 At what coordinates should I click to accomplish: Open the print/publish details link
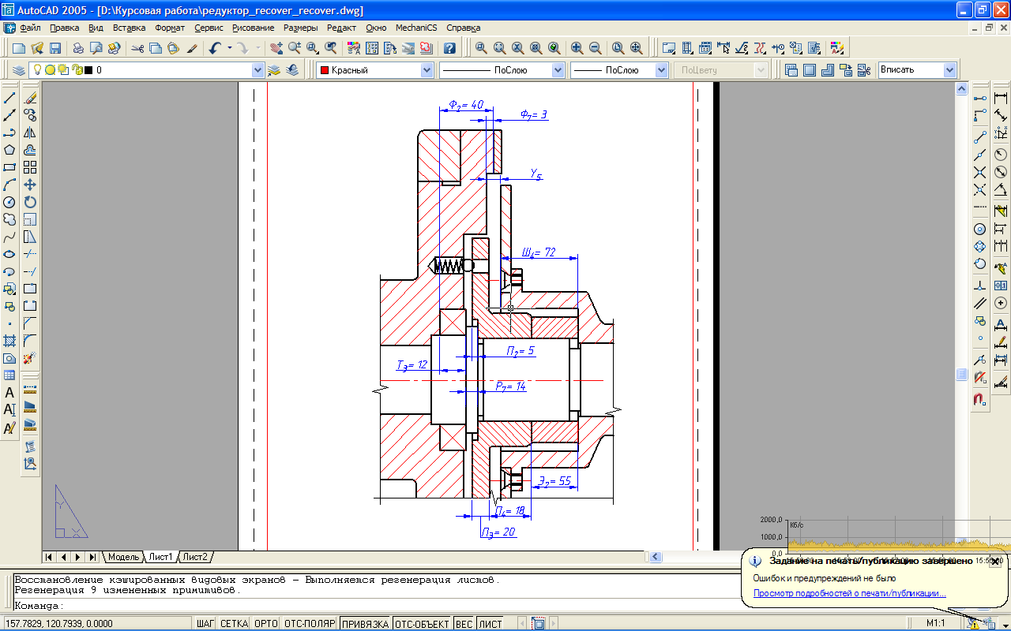[x=849, y=594]
